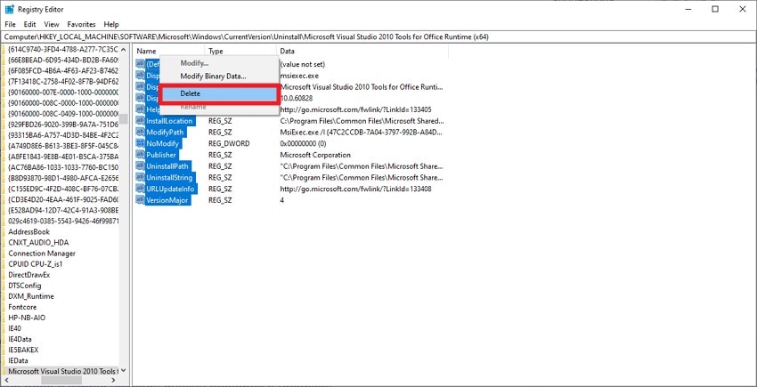Screen dimensions: 757x387
Task: Open the Edit menu
Action: coord(30,24)
